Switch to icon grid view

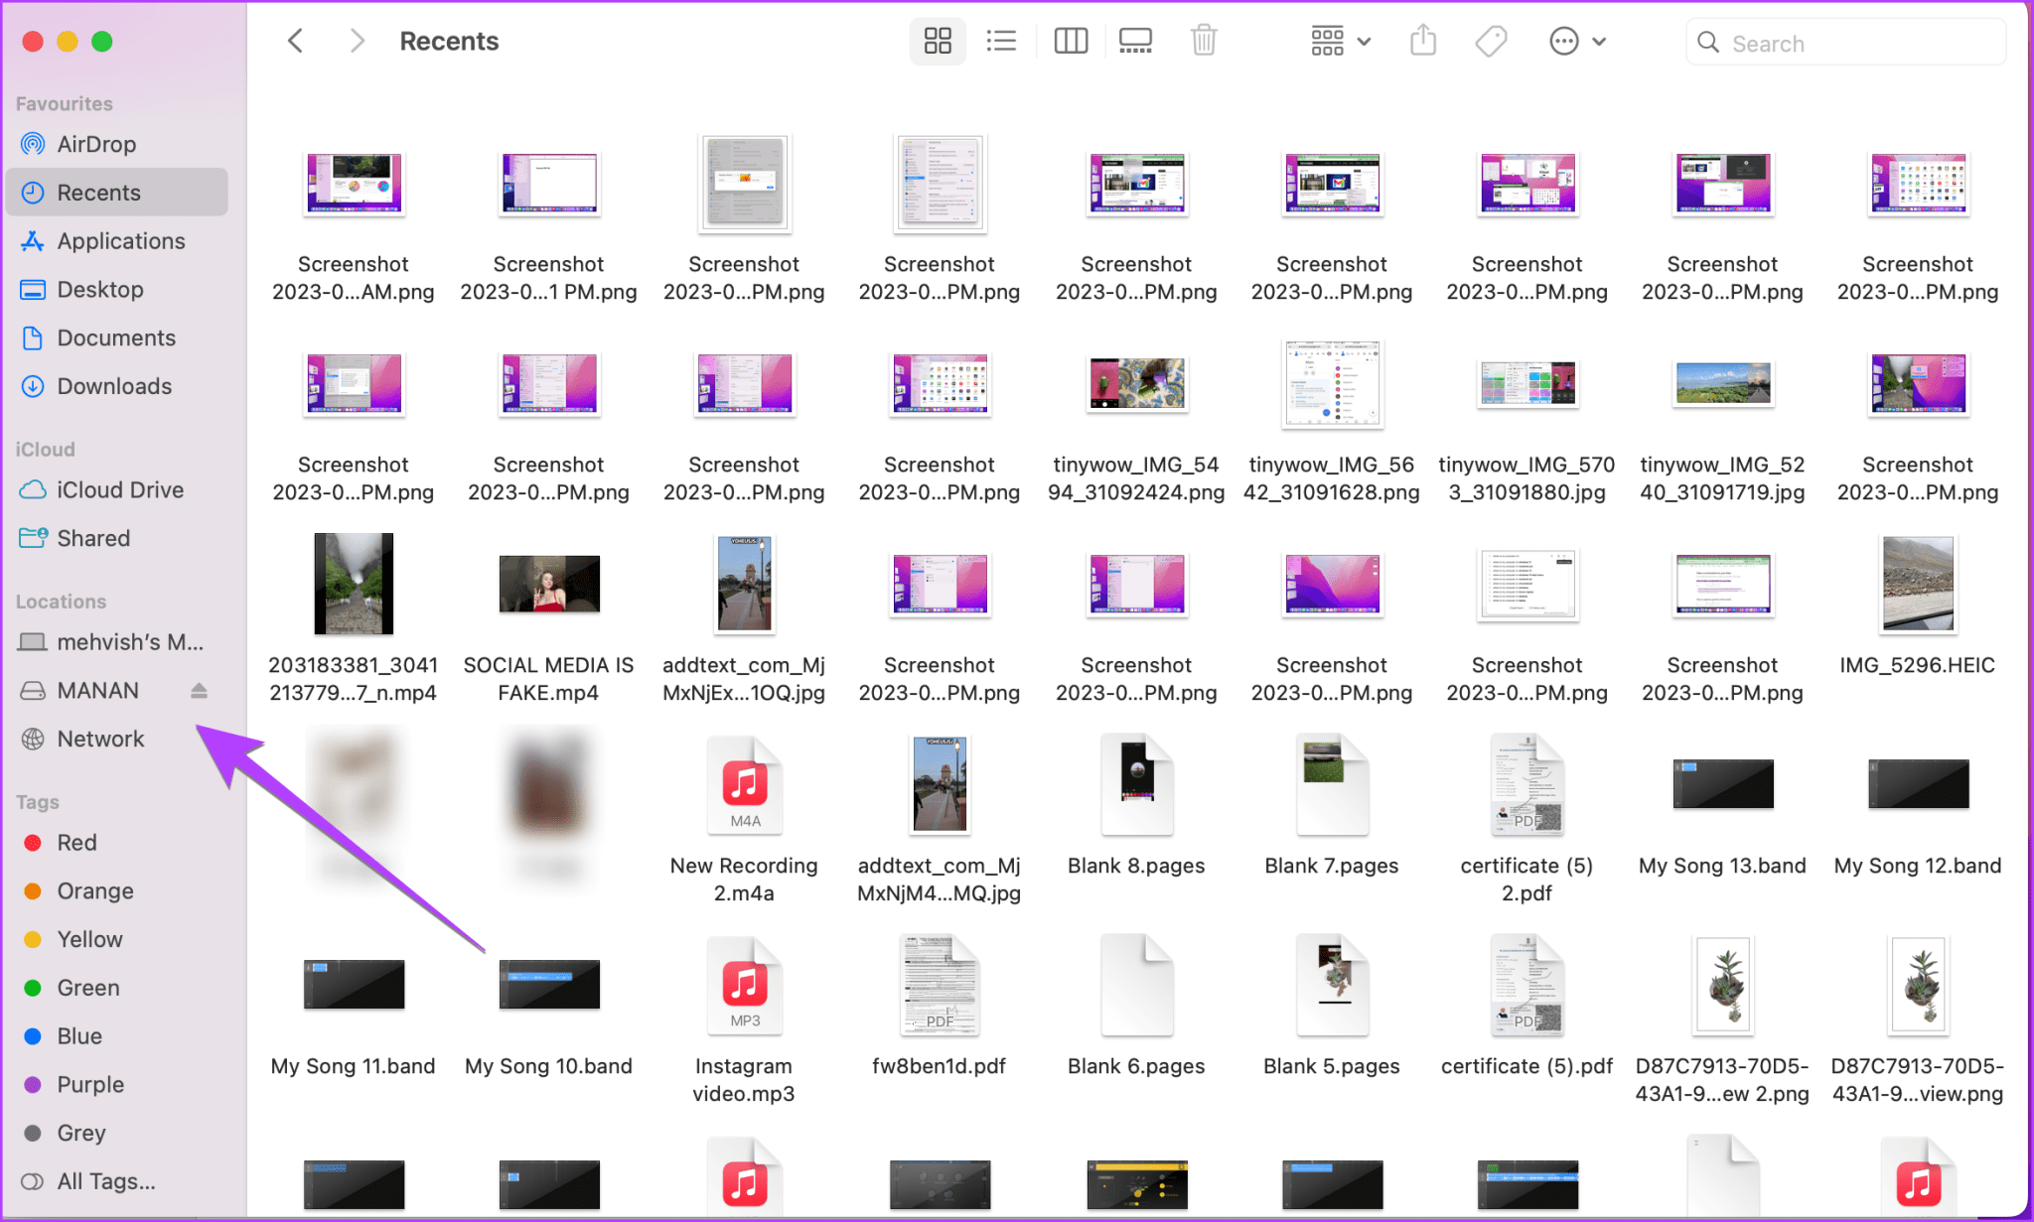point(937,41)
